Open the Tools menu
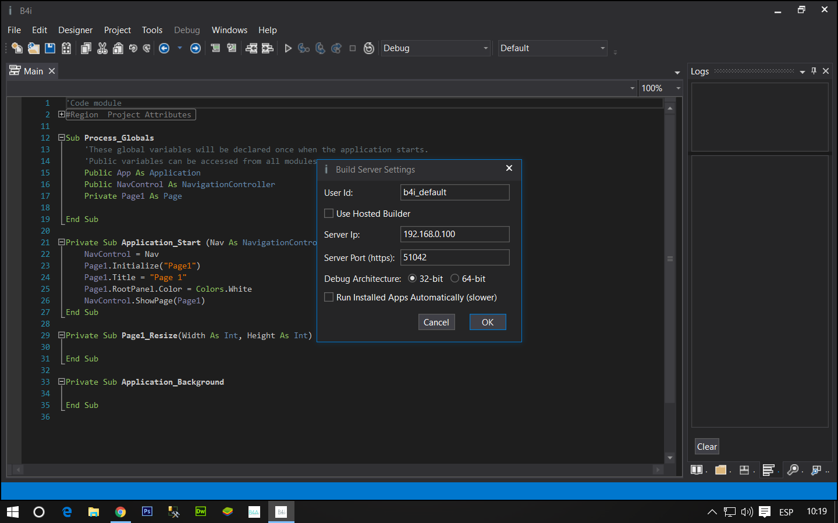838x523 pixels. tap(152, 30)
